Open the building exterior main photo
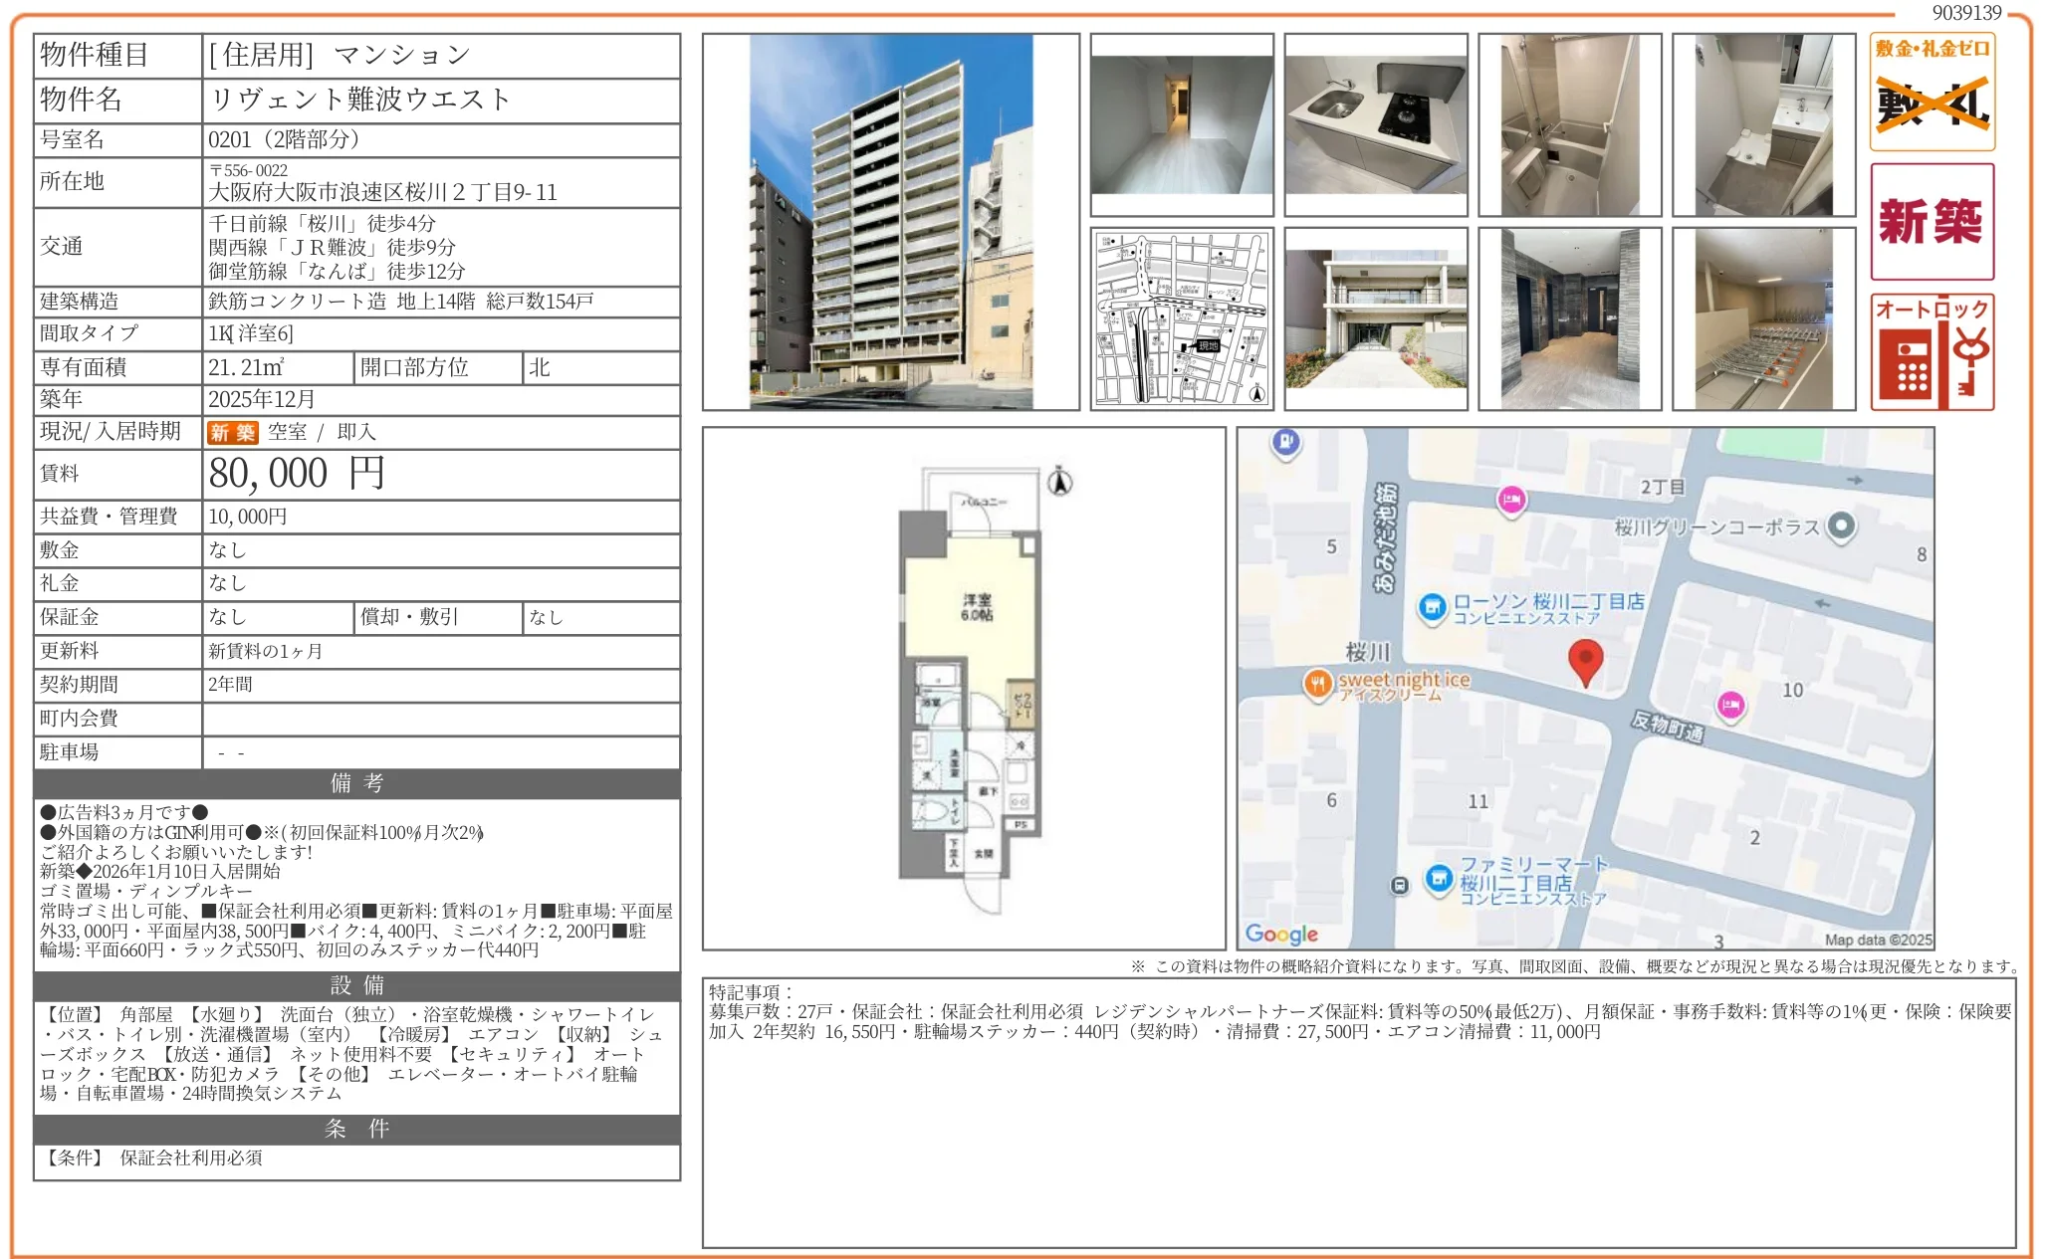The height and width of the screenshot is (1259, 2047). (890, 222)
